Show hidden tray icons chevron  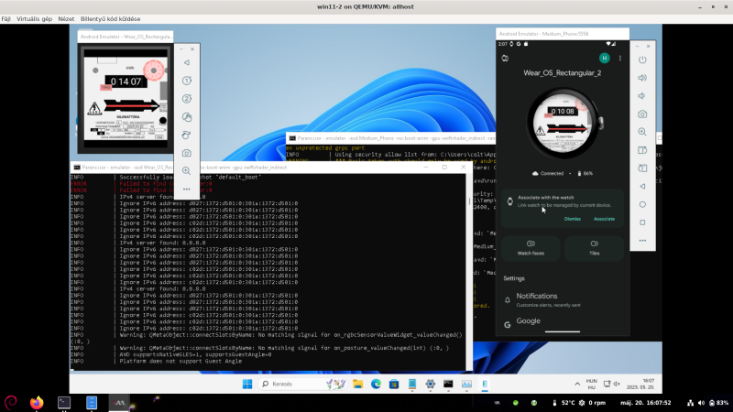coord(577,384)
